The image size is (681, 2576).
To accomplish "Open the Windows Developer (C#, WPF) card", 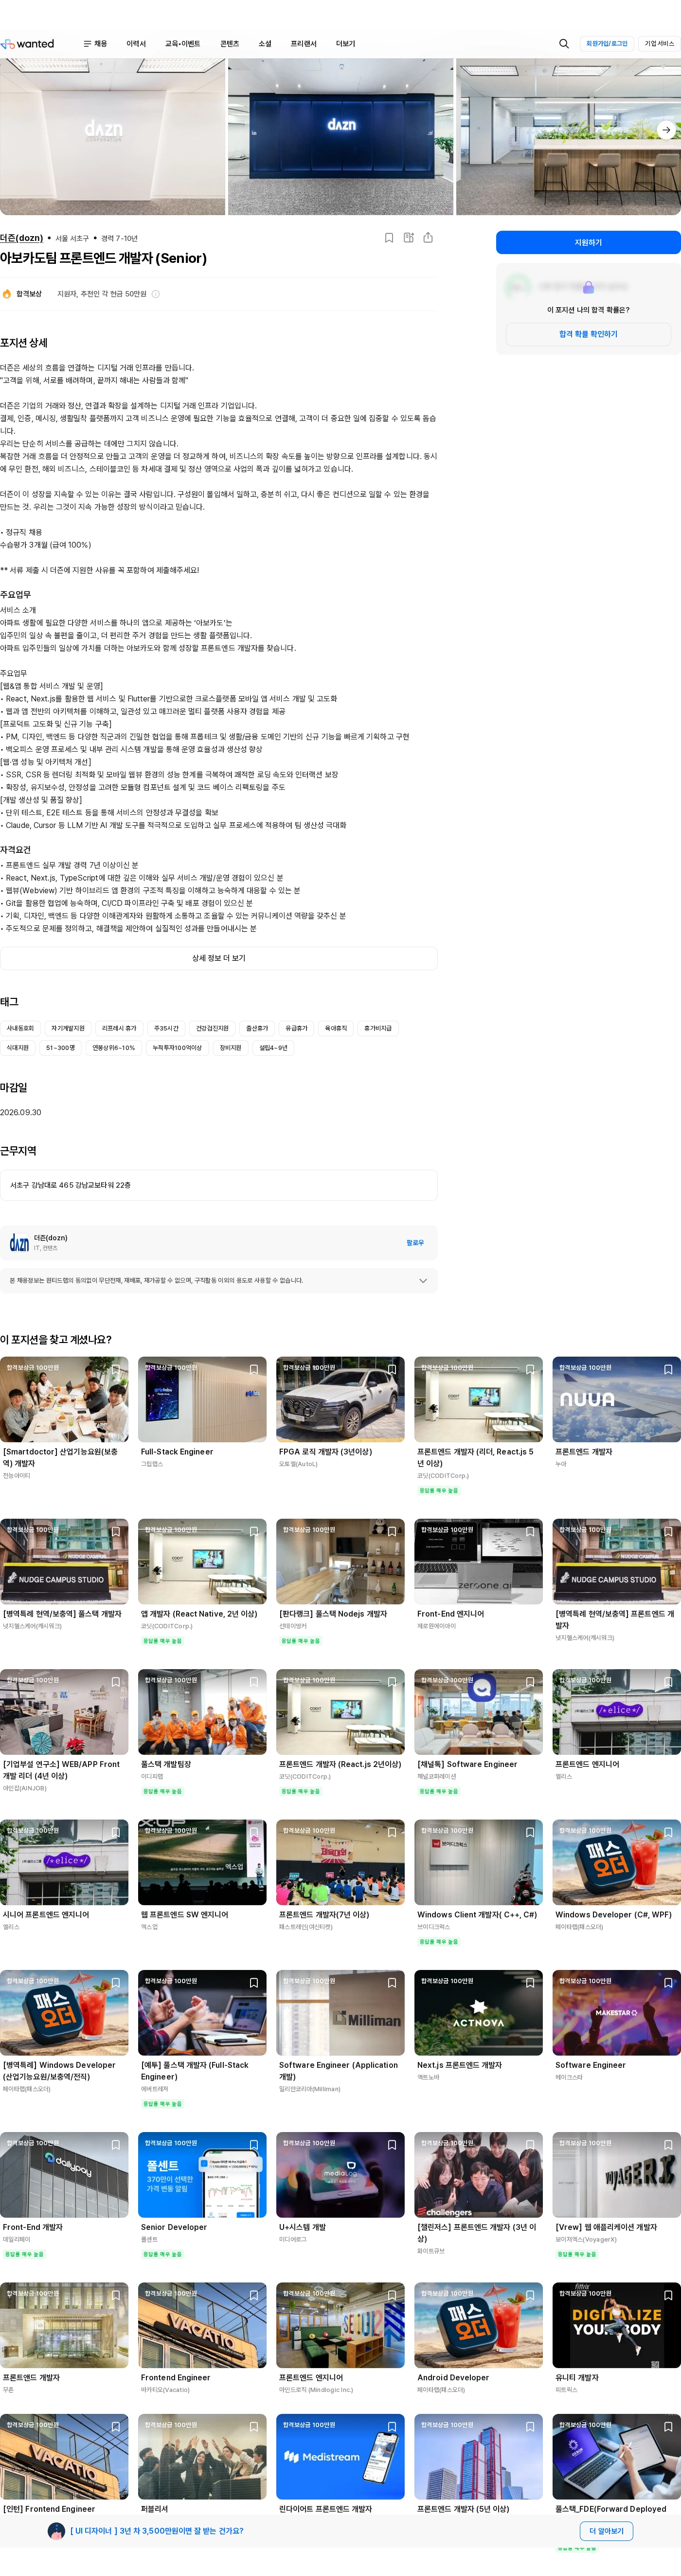I will (616, 1876).
